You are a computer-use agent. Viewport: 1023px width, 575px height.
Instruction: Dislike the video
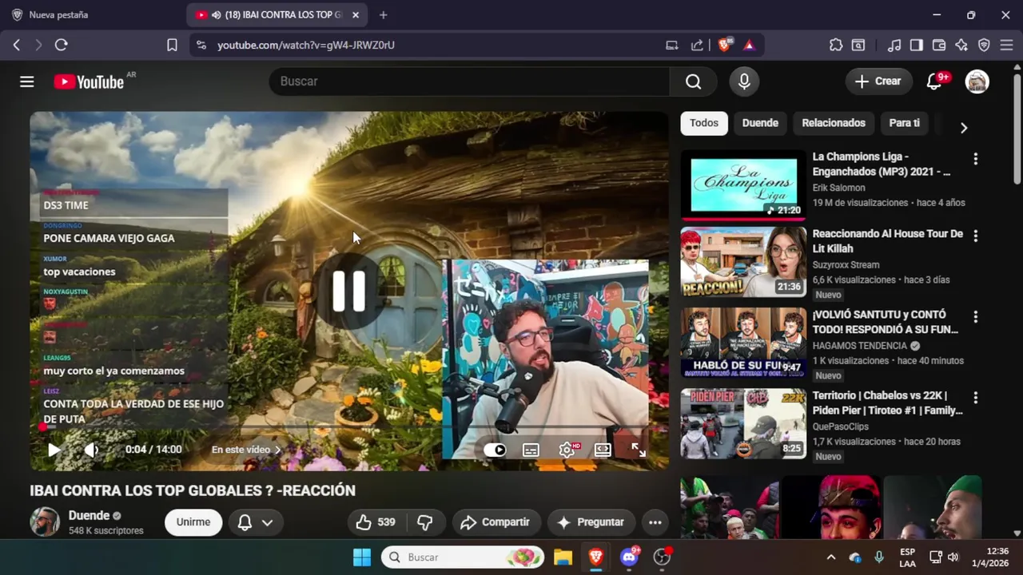(425, 522)
